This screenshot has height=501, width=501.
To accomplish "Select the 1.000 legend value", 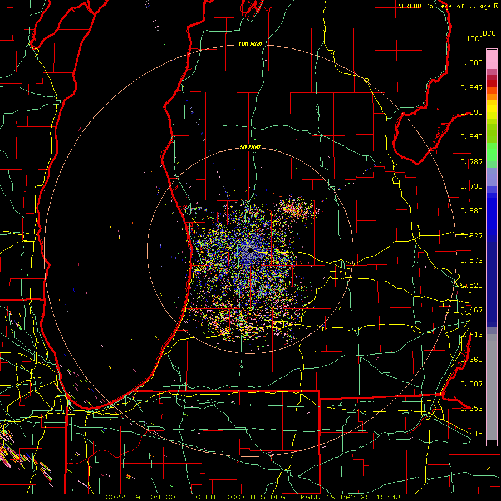I will point(471,62).
